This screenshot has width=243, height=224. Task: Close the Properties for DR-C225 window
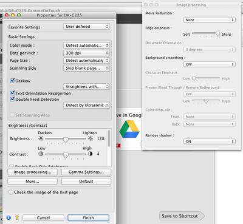7,15
